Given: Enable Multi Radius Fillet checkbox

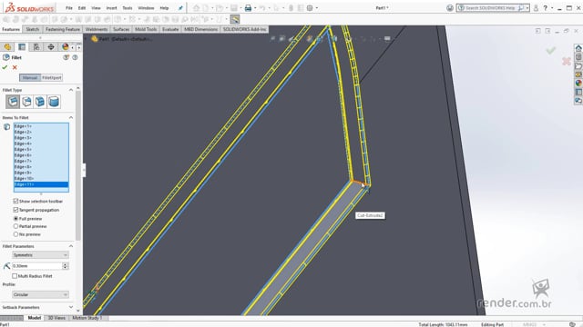Looking at the screenshot, I should pos(15,276).
